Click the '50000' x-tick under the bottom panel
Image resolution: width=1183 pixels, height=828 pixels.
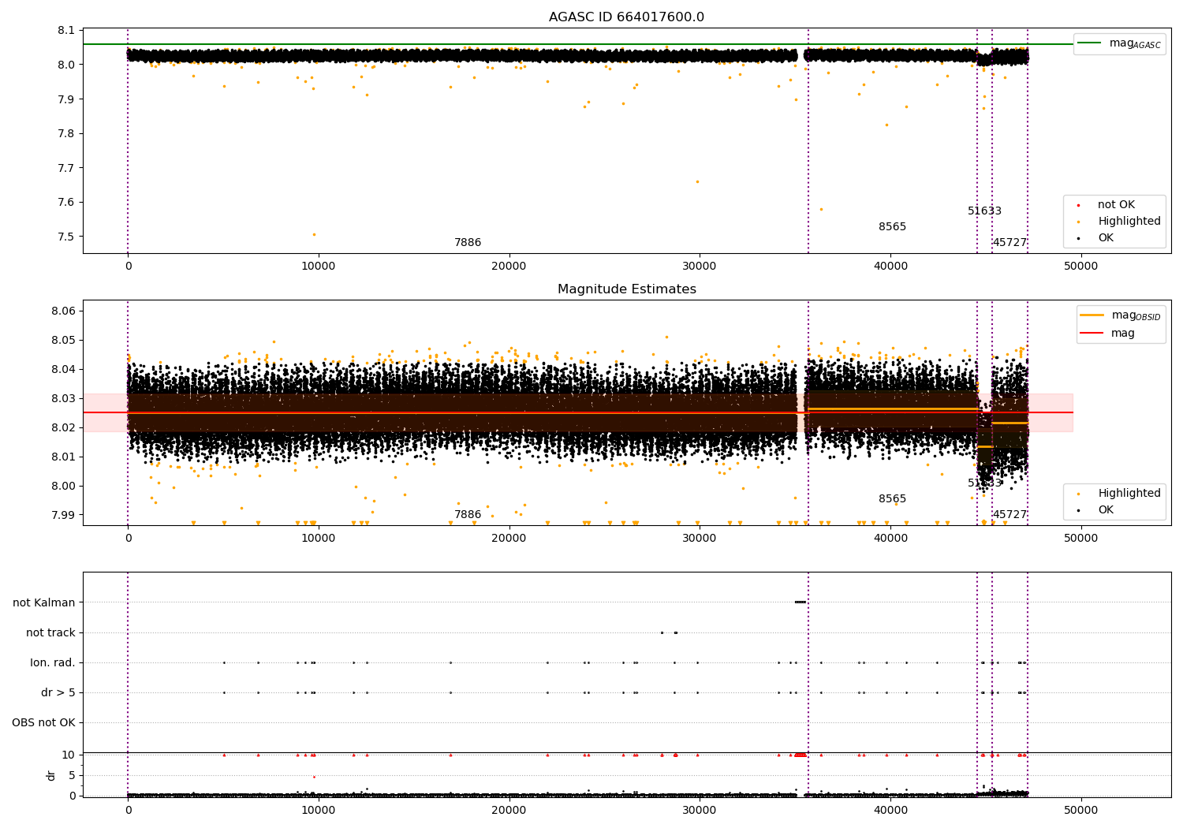[x=1080, y=810]
